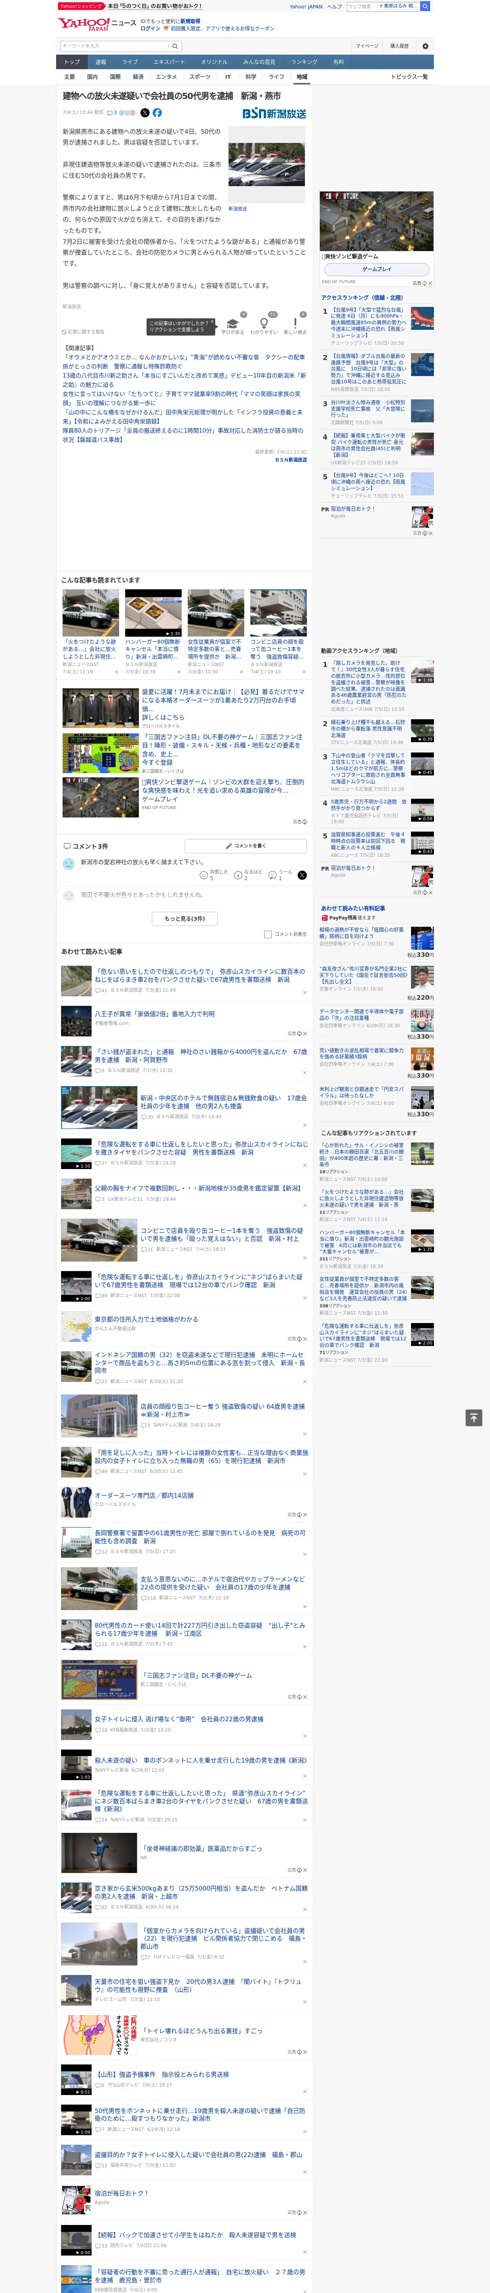Select the 国際 category

click(115, 76)
